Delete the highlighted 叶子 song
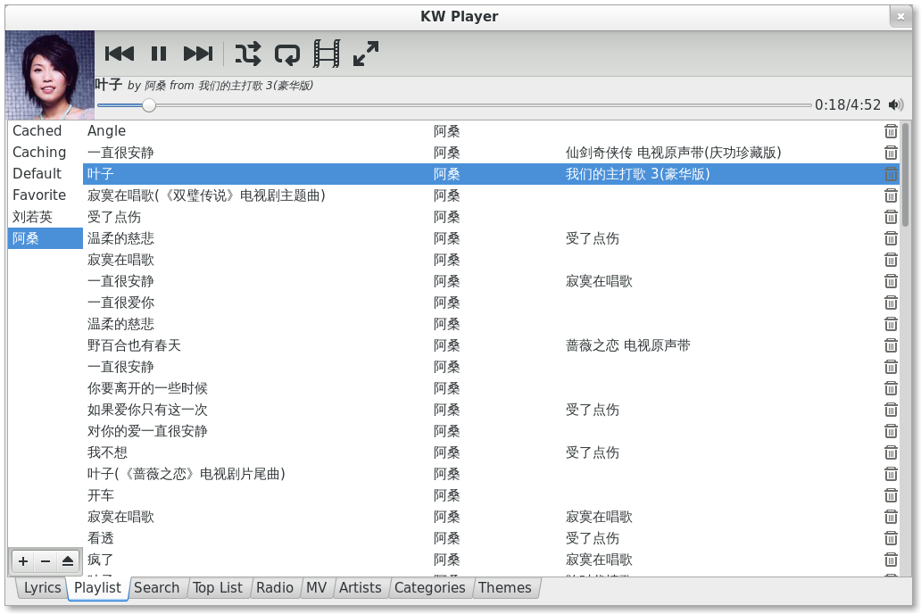Image resolution: width=921 pixels, height=614 pixels. coord(891,174)
